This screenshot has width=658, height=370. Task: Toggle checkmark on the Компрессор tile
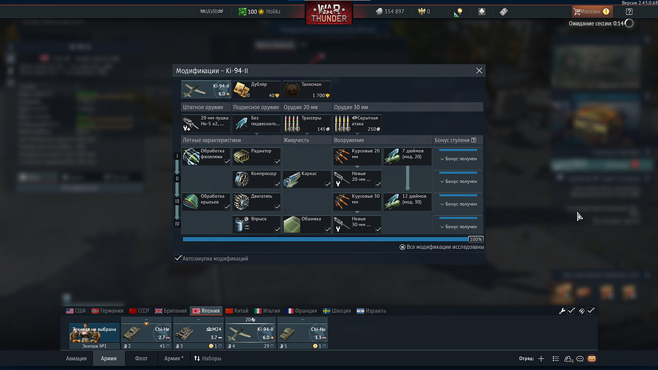[x=278, y=184]
